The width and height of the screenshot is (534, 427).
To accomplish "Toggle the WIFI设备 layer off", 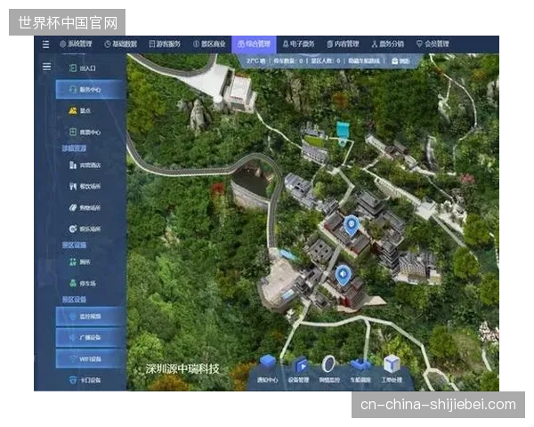I will pyautogui.click(x=91, y=359).
